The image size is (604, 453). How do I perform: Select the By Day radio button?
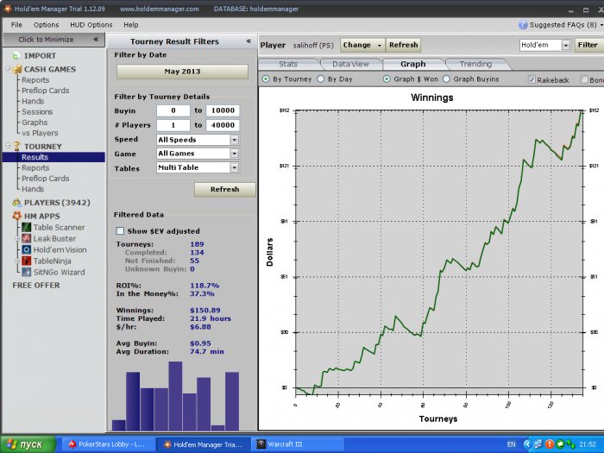pos(322,79)
